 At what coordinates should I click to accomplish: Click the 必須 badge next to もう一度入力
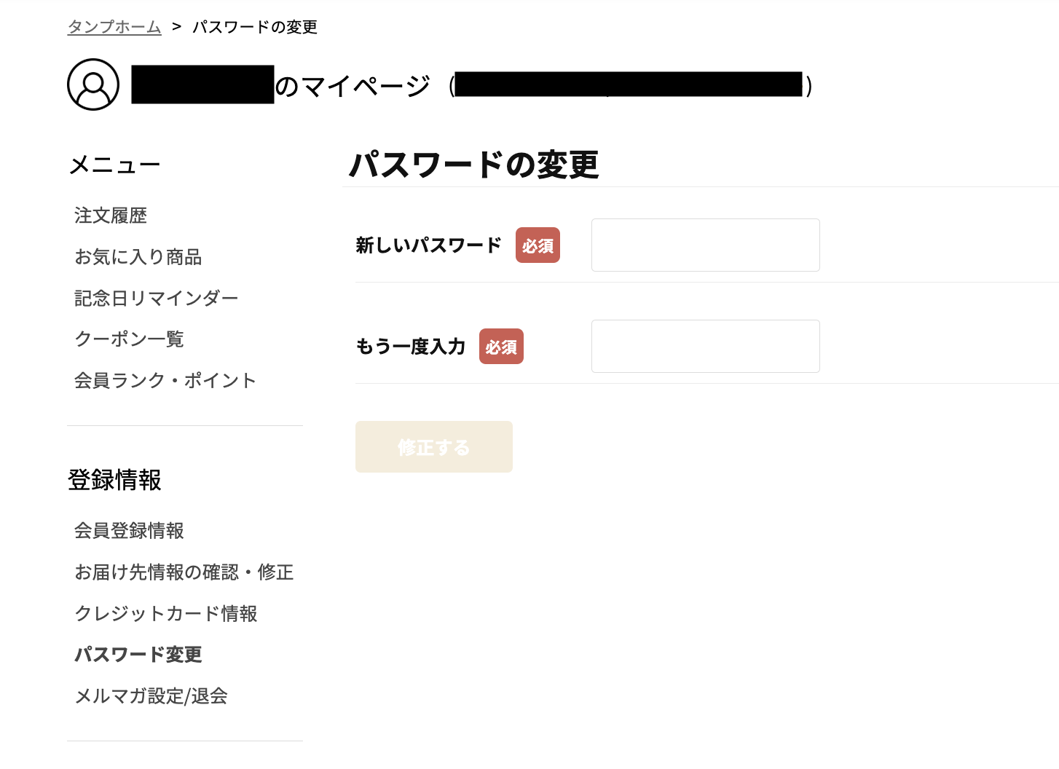tap(501, 346)
